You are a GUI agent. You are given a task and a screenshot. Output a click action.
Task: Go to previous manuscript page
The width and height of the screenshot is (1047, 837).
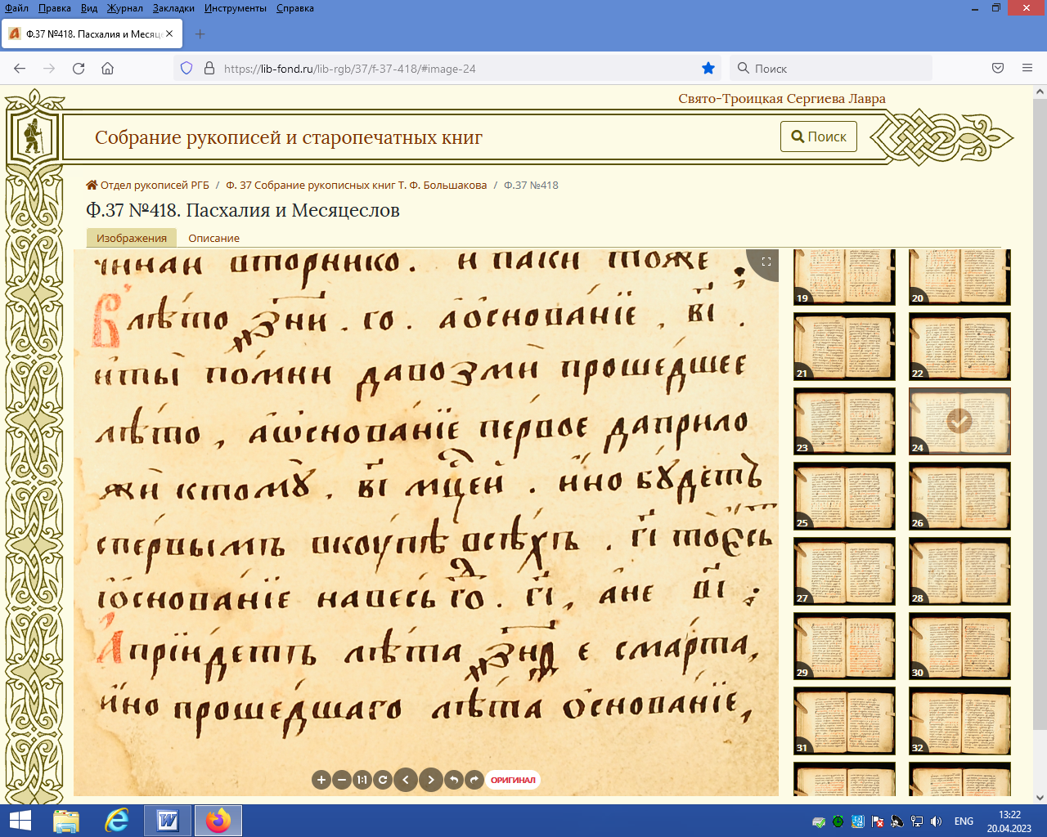(x=406, y=780)
